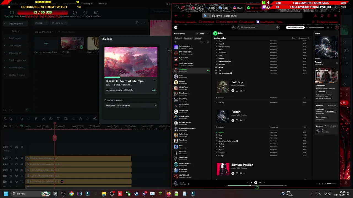This screenshot has width=353, height=198.
Task: Pause the Spotify playback
Action: pos(256,183)
